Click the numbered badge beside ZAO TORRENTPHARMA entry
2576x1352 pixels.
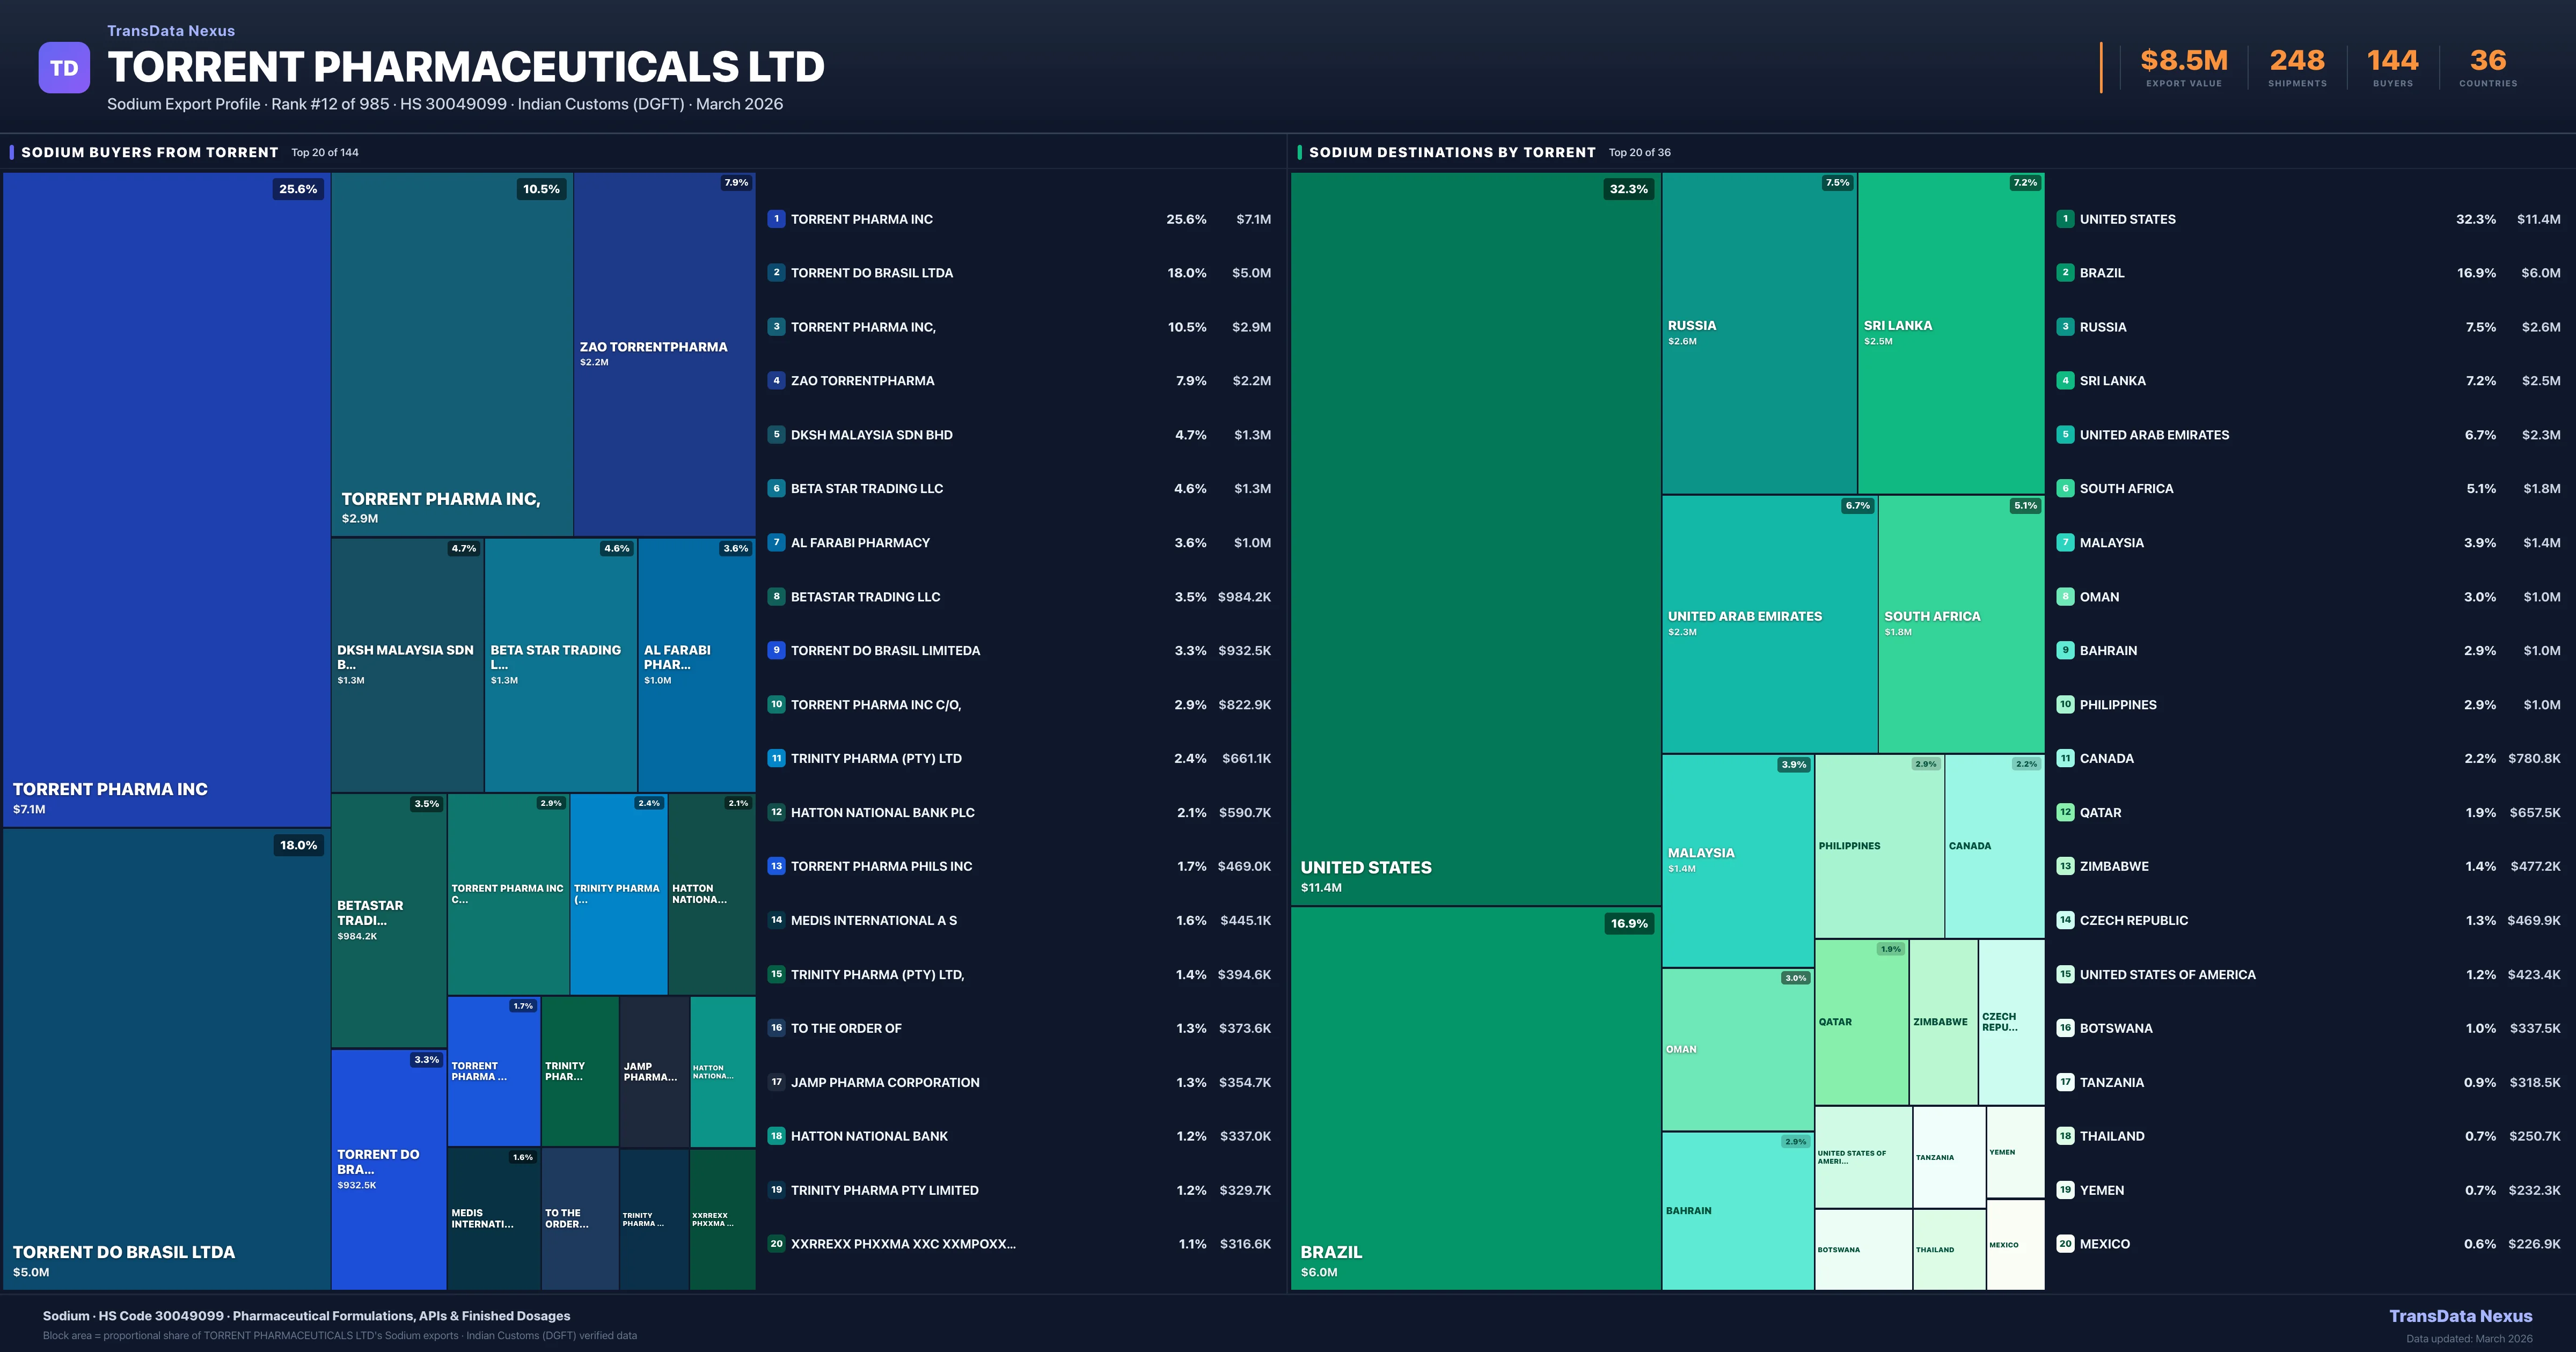click(x=776, y=380)
